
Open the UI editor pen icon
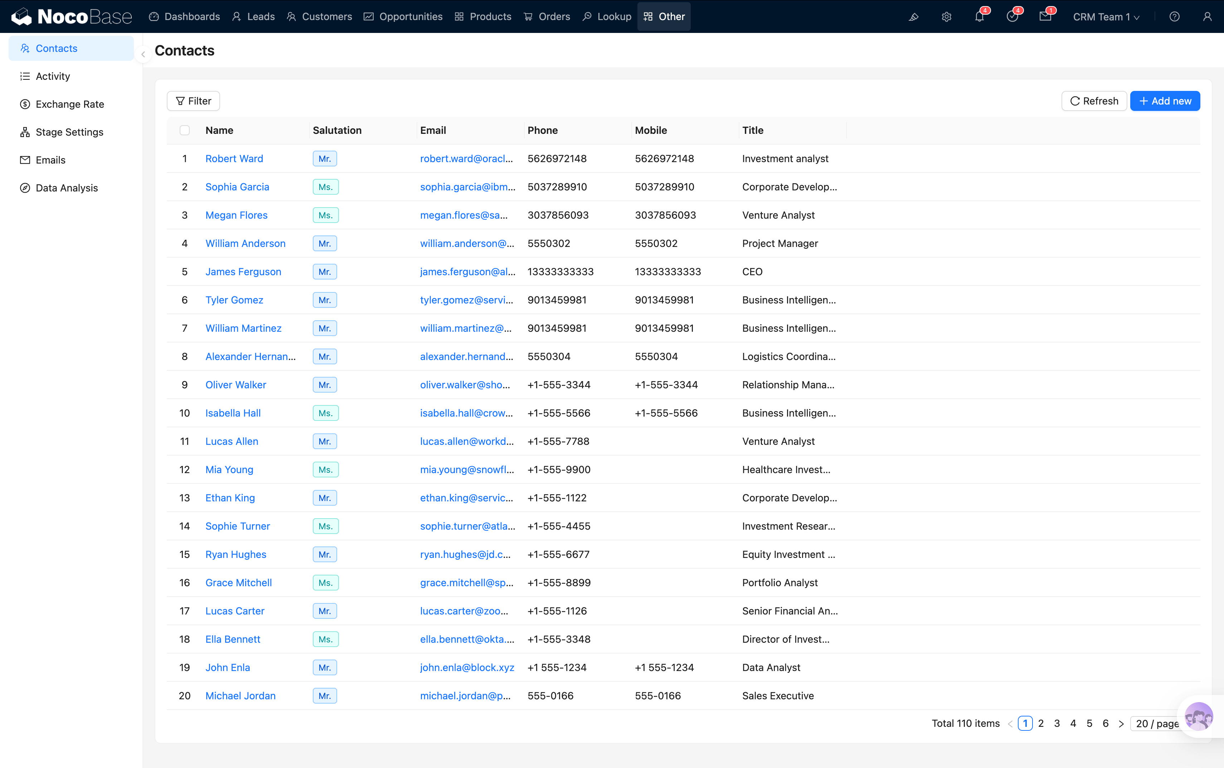[913, 17]
